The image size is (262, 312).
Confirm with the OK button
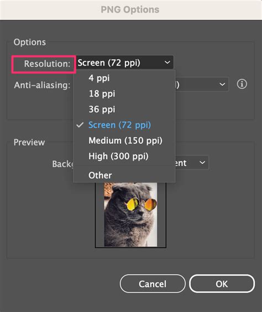click(222, 284)
